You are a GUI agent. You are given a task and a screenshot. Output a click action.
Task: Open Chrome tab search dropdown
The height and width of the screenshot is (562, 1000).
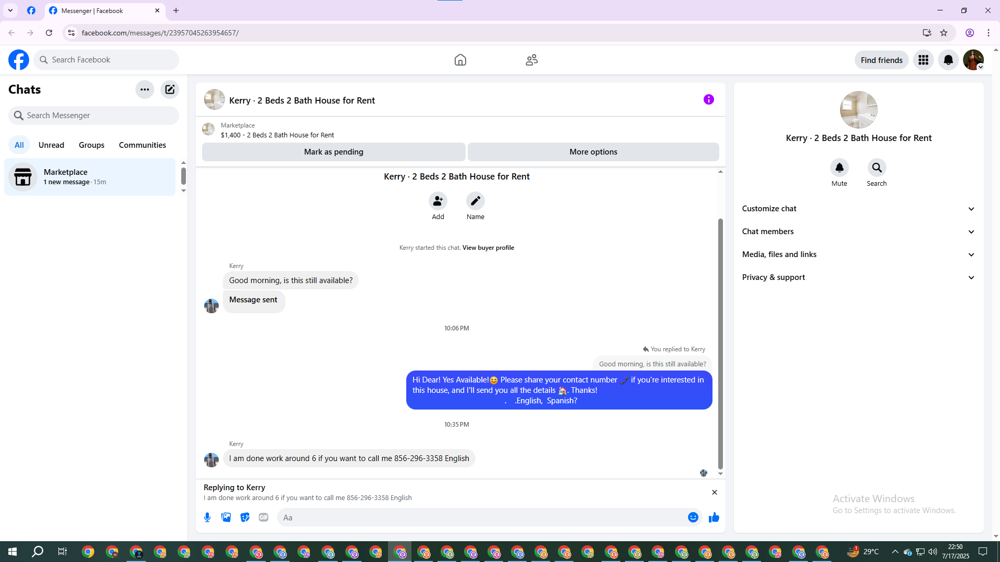coord(10,10)
